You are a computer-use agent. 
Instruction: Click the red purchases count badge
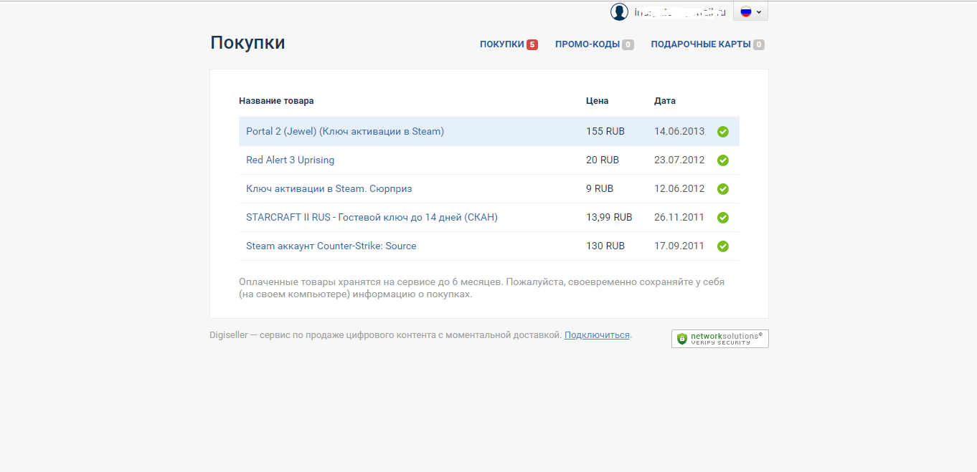coord(532,44)
